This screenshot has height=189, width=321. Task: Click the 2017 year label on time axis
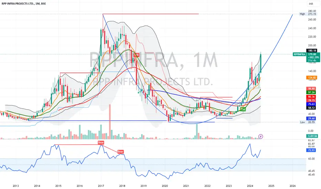[101, 186]
